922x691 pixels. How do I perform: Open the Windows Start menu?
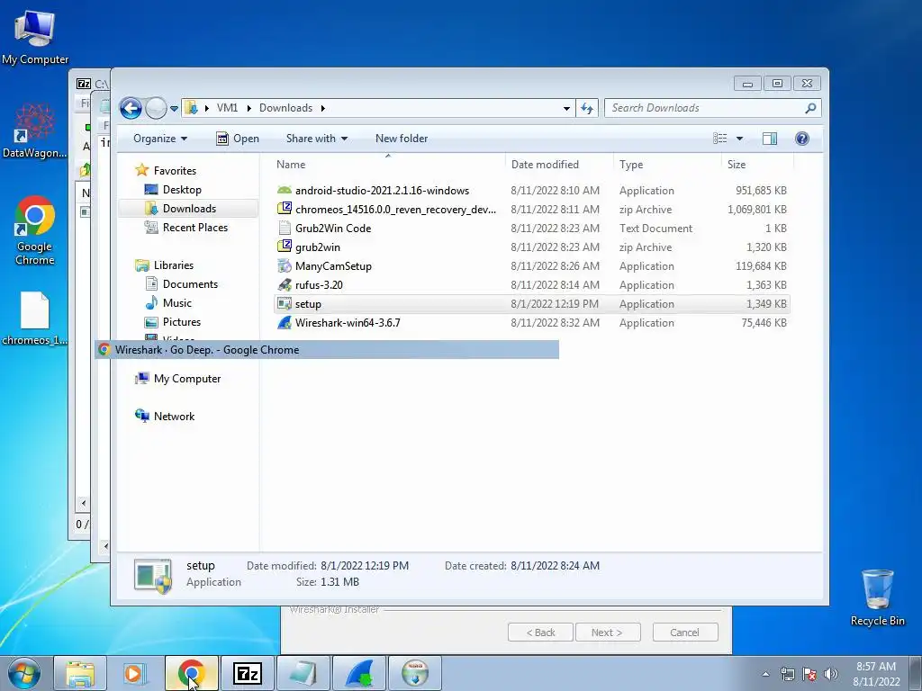[x=23, y=673]
